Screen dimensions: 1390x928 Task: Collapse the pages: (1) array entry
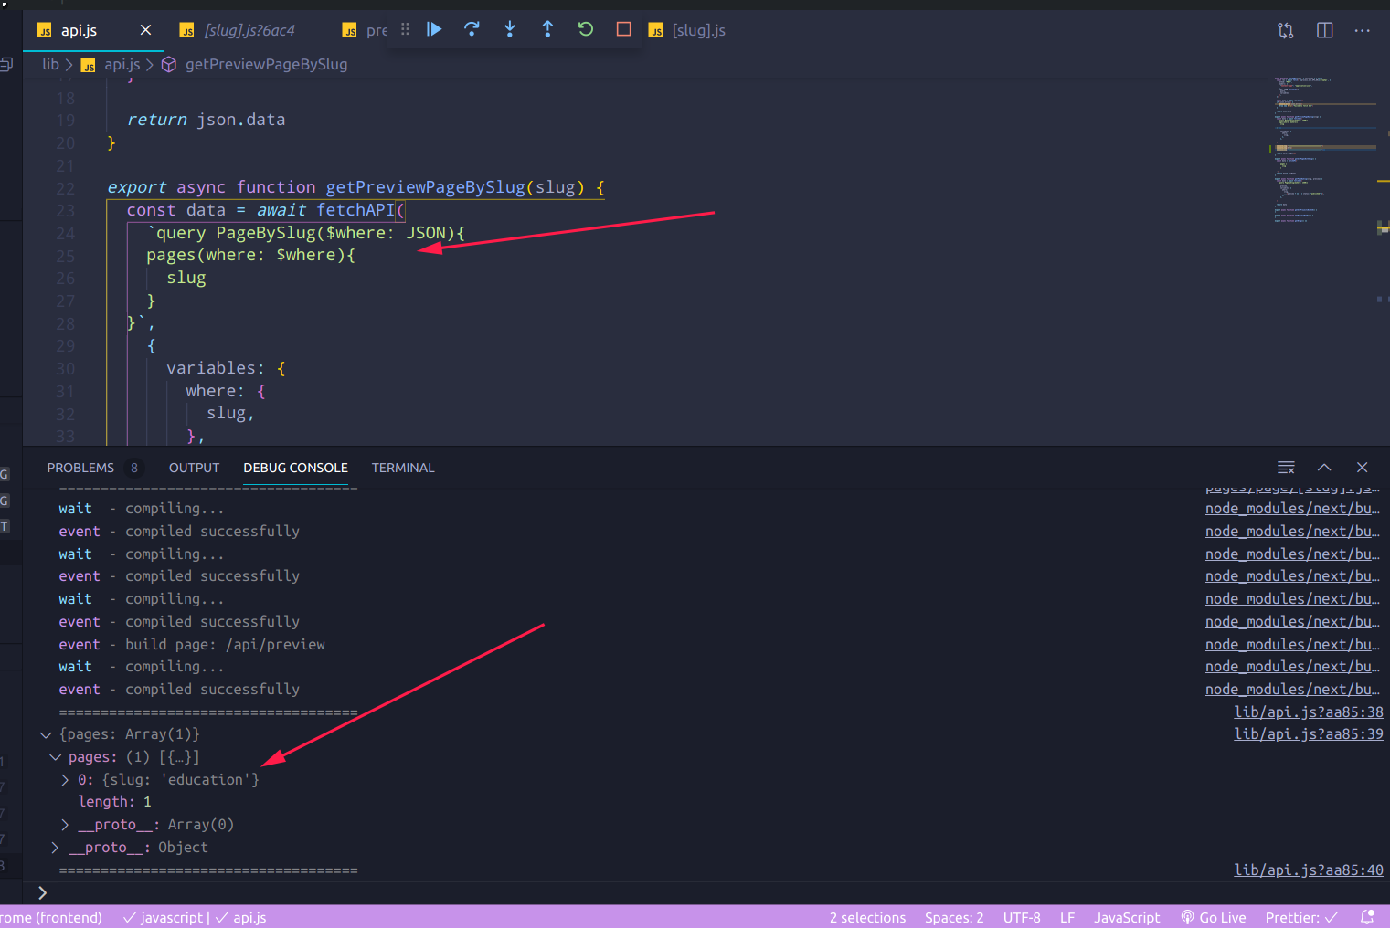click(x=55, y=757)
